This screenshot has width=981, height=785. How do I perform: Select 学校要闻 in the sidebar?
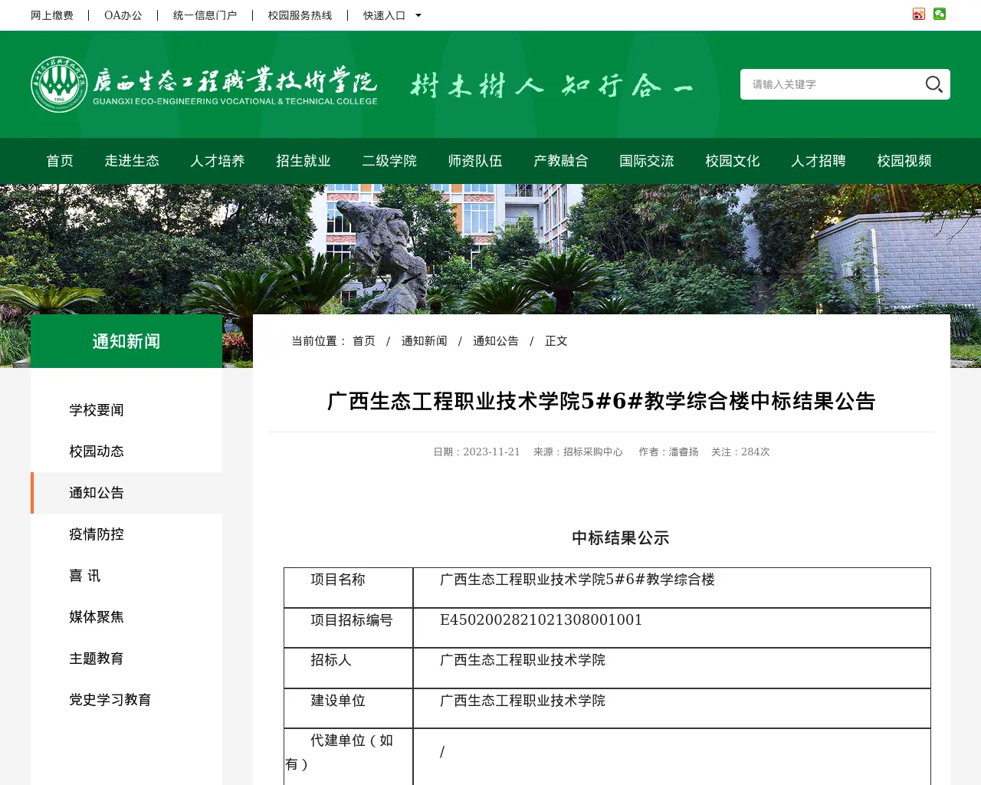click(x=97, y=410)
